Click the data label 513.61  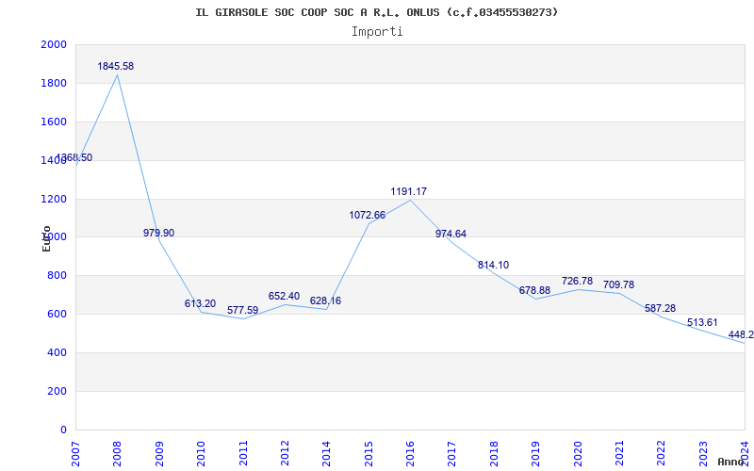702,323
